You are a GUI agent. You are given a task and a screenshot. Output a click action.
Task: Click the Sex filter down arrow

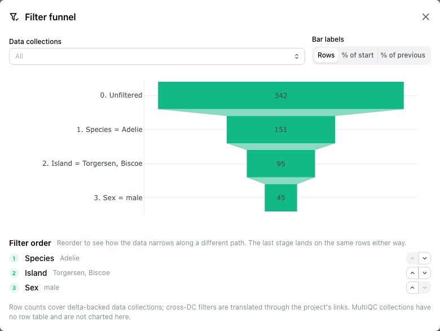[425, 288]
